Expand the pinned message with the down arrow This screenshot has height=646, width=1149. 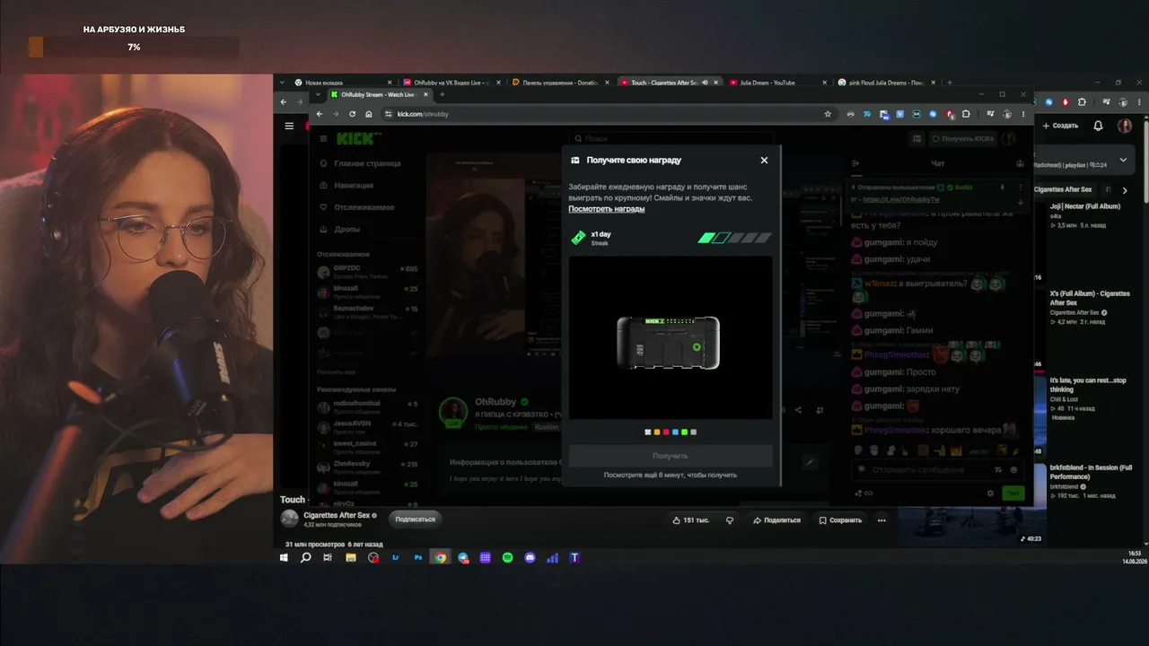(x=1020, y=201)
